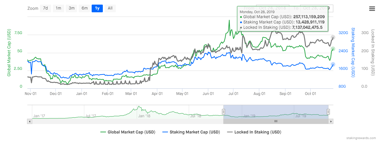Click the green Global Market Cap endpoint marker
The height and width of the screenshot is (141, 380).
(x=333, y=49)
